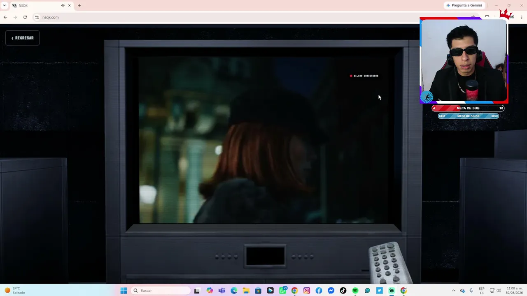Click Pregunta a Gemini button
The height and width of the screenshot is (296, 527).
[x=464, y=5]
